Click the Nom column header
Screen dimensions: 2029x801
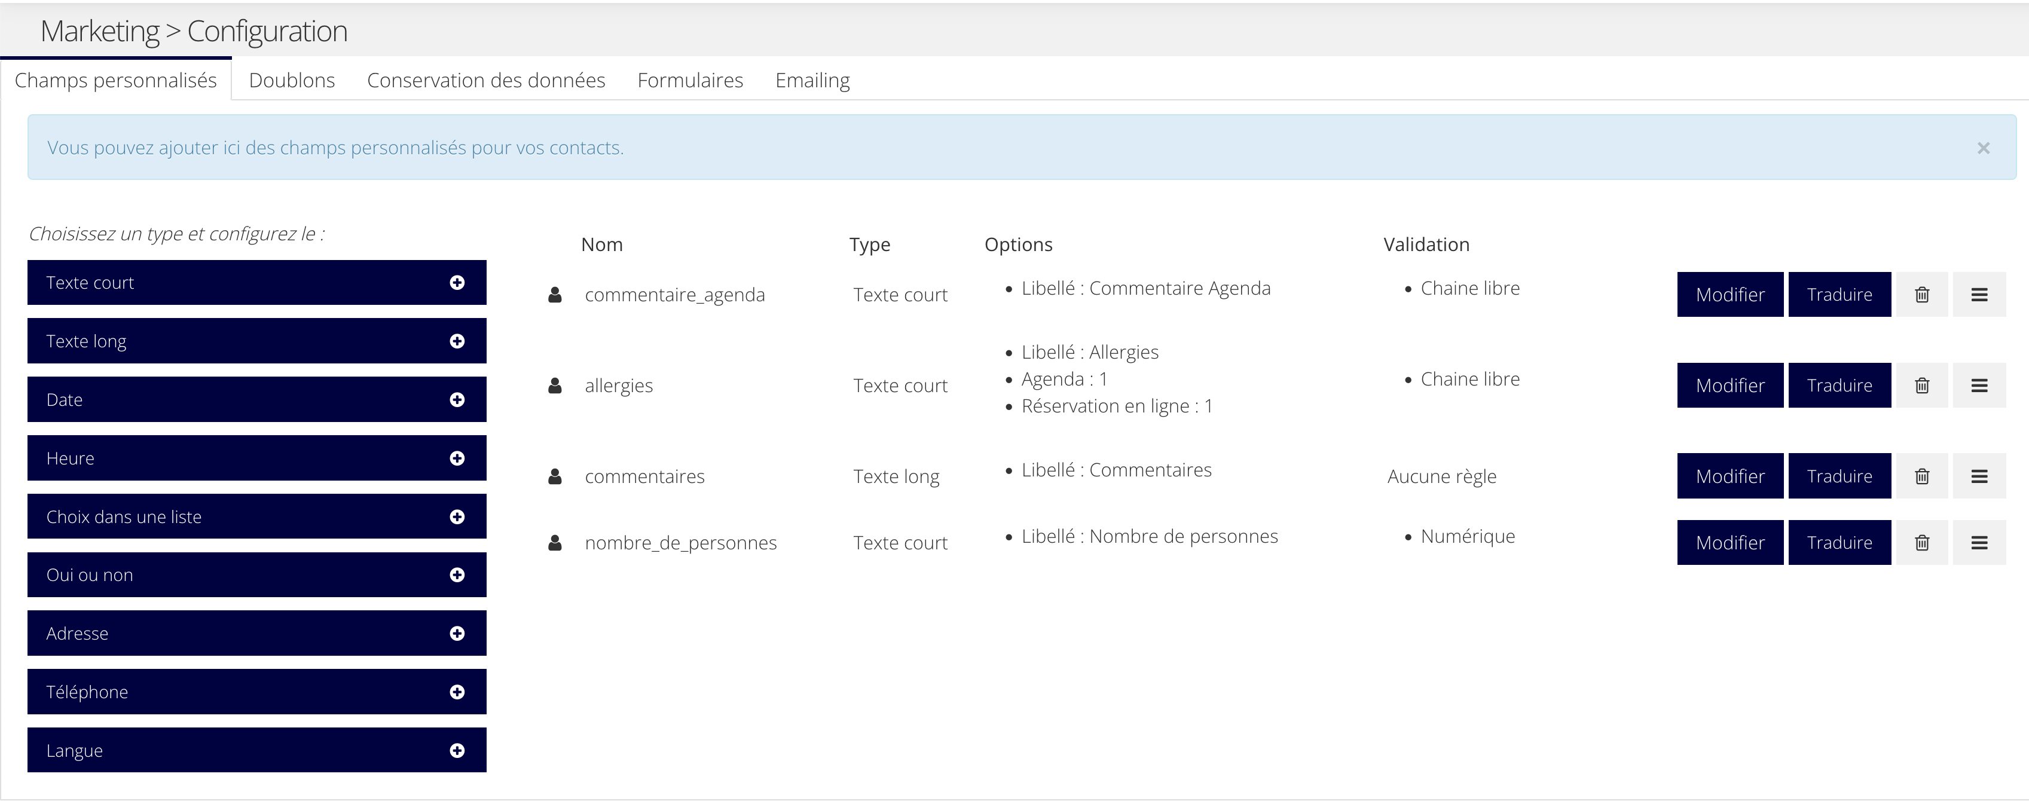(x=602, y=245)
